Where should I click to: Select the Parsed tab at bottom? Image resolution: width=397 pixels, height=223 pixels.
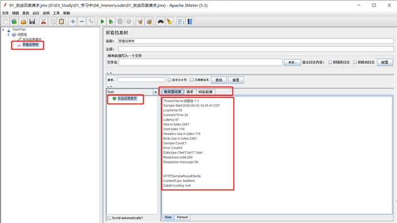click(183, 217)
